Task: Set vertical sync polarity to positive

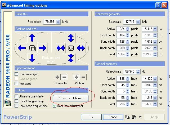Action: coord(76,77)
